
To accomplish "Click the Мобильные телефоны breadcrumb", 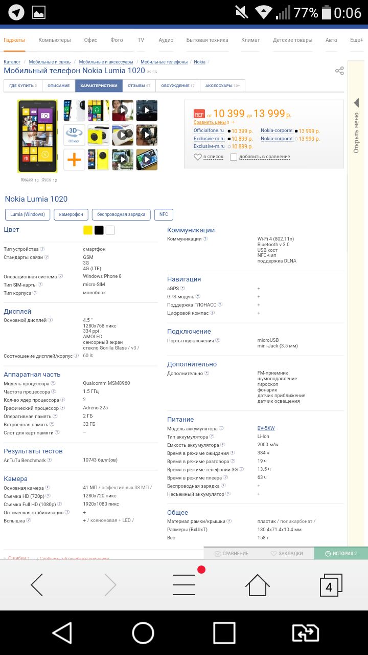I will pyautogui.click(x=164, y=62).
